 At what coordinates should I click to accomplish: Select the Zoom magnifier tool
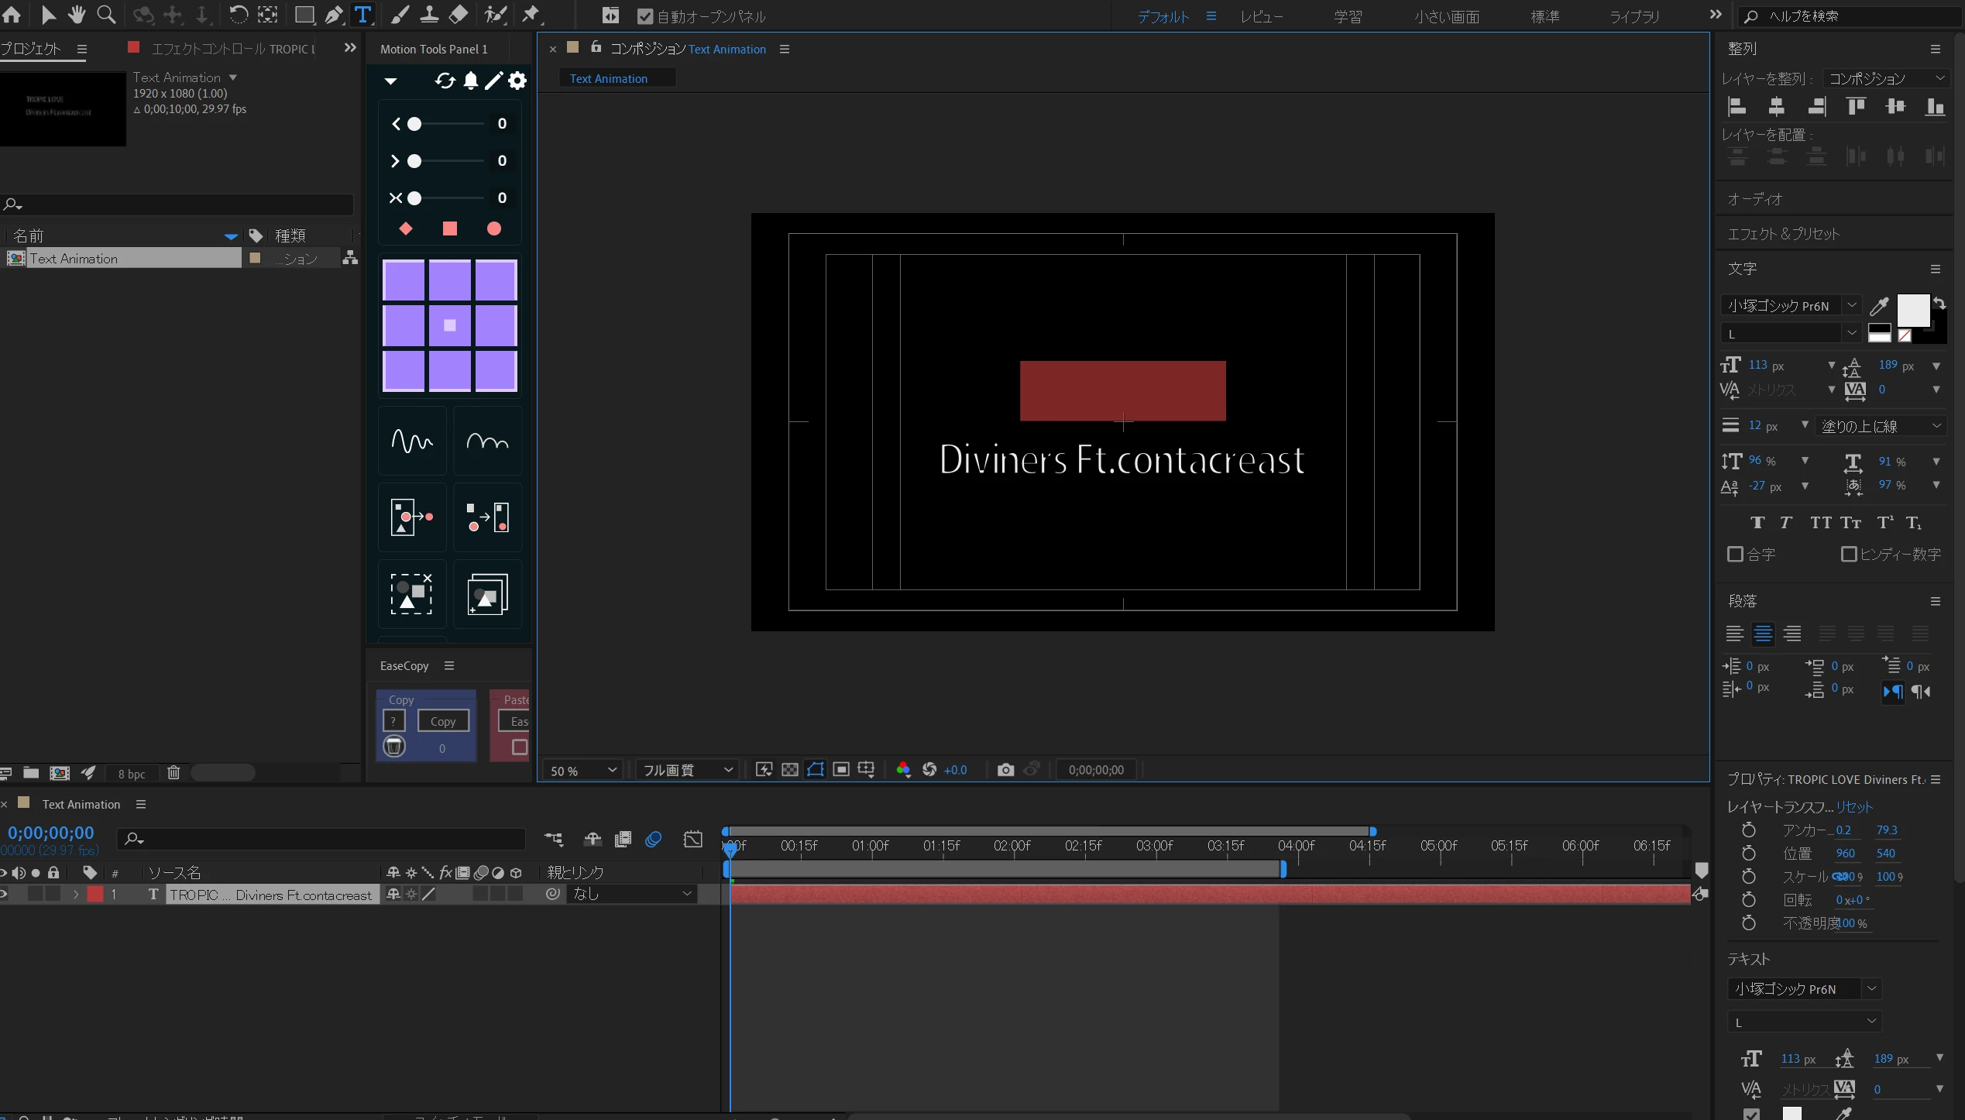click(x=106, y=15)
